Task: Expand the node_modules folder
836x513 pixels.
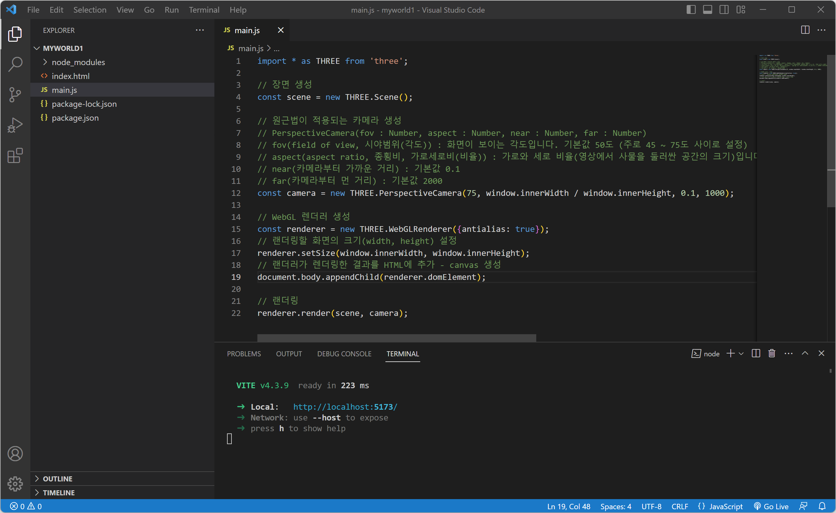Action: pyautogui.click(x=78, y=62)
